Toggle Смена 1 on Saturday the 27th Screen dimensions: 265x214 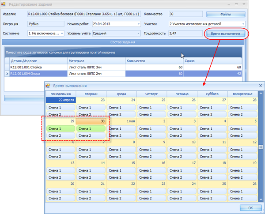pos(212,107)
